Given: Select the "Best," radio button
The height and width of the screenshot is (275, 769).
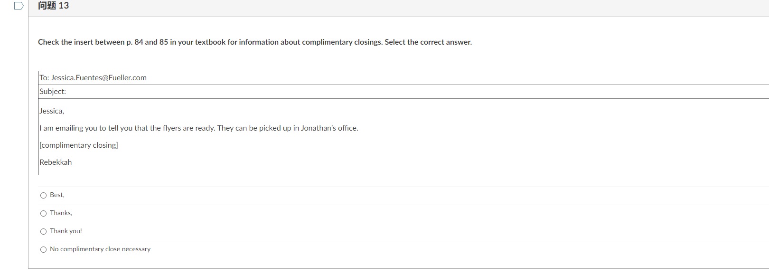Looking at the screenshot, I should point(43,195).
